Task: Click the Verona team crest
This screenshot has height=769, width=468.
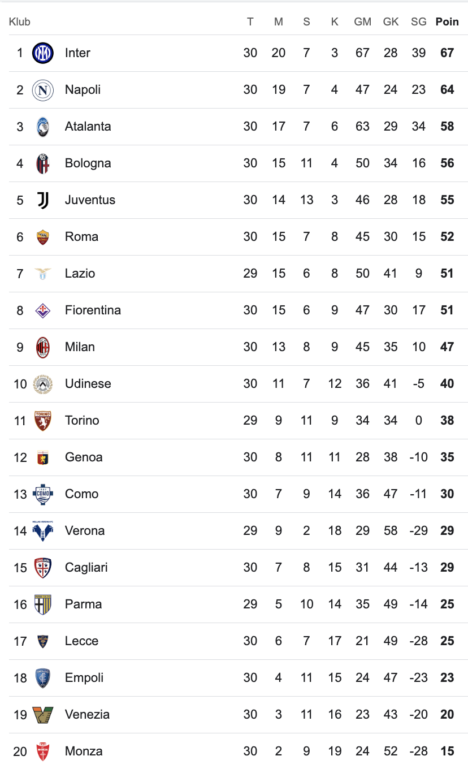Action: (x=43, y=531)
